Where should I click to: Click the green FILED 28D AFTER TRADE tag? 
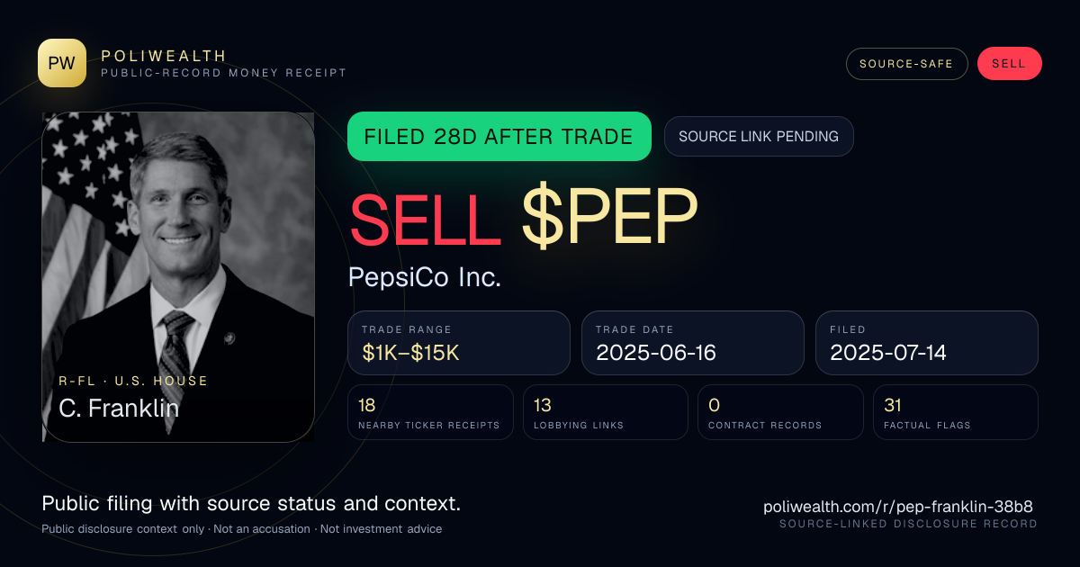(499, 137)
